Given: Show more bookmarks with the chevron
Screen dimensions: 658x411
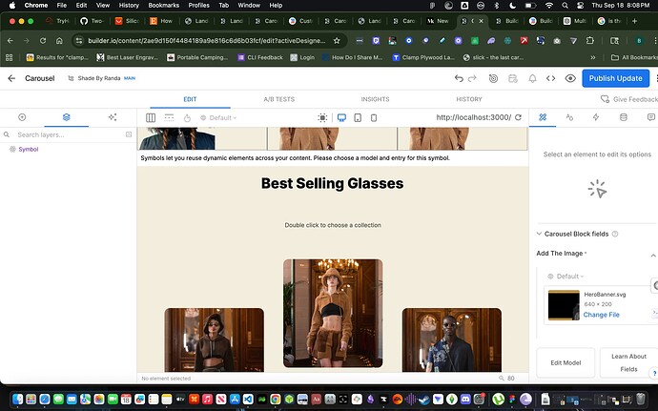Looking at the screenshot, I should coord(593,57).
